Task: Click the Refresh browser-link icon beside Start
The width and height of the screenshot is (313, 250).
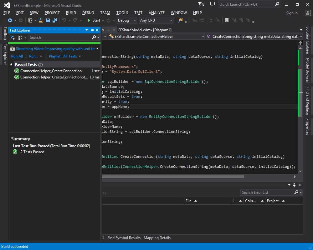Action: pos(108,20)
